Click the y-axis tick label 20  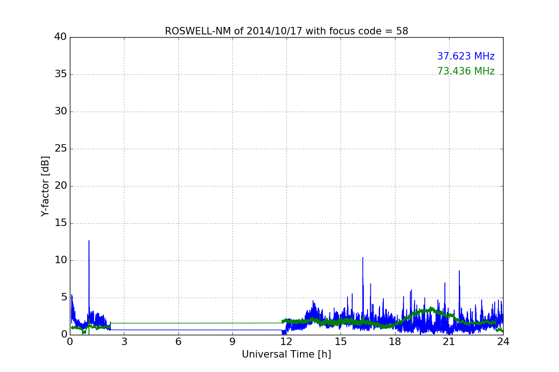[61, 186]
